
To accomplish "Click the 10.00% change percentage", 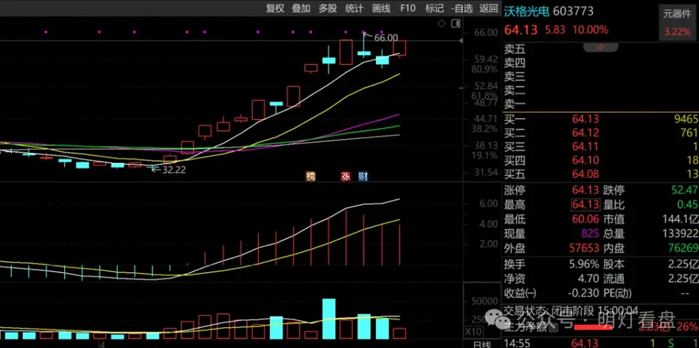I will [590, 30].
